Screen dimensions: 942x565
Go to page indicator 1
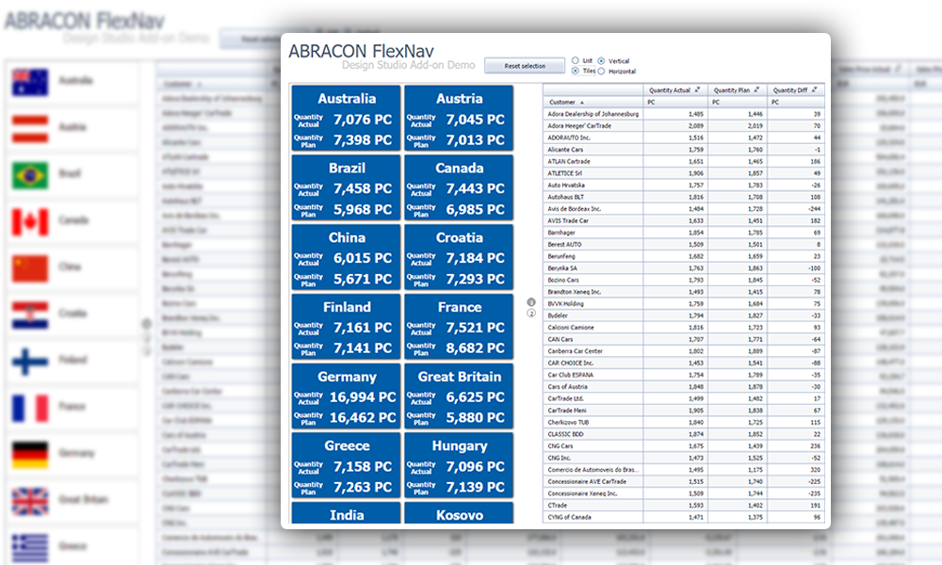(x=531, y=302)
